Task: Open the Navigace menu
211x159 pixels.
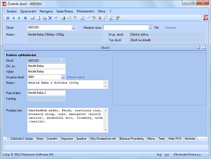Action: [x=46, y=11]
